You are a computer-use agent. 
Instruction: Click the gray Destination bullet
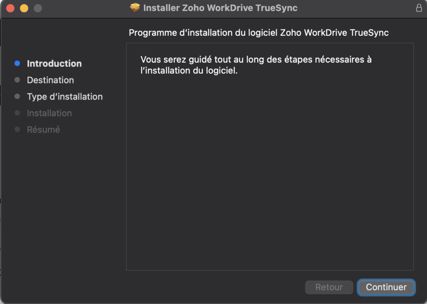point(17,80)
